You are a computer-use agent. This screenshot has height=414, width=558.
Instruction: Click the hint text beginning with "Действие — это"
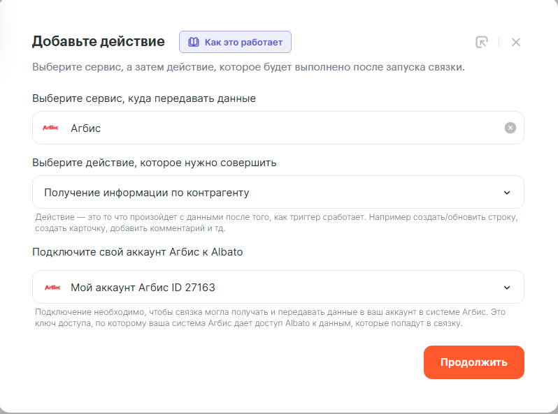[276, 223]
